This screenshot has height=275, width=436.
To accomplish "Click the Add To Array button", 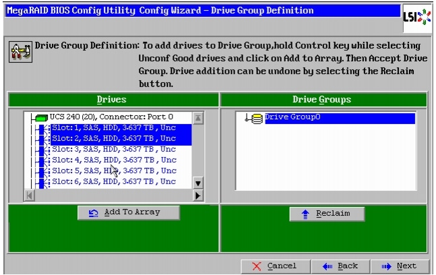I will tap(129, 213).
